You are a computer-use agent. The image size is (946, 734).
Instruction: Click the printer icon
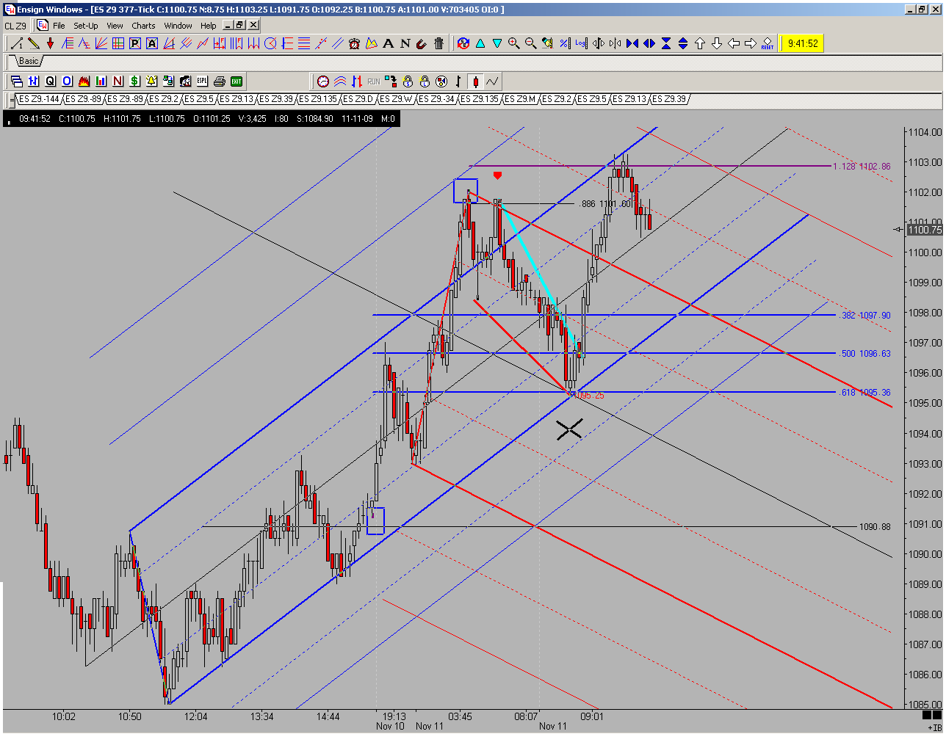[x=220, y=81]
